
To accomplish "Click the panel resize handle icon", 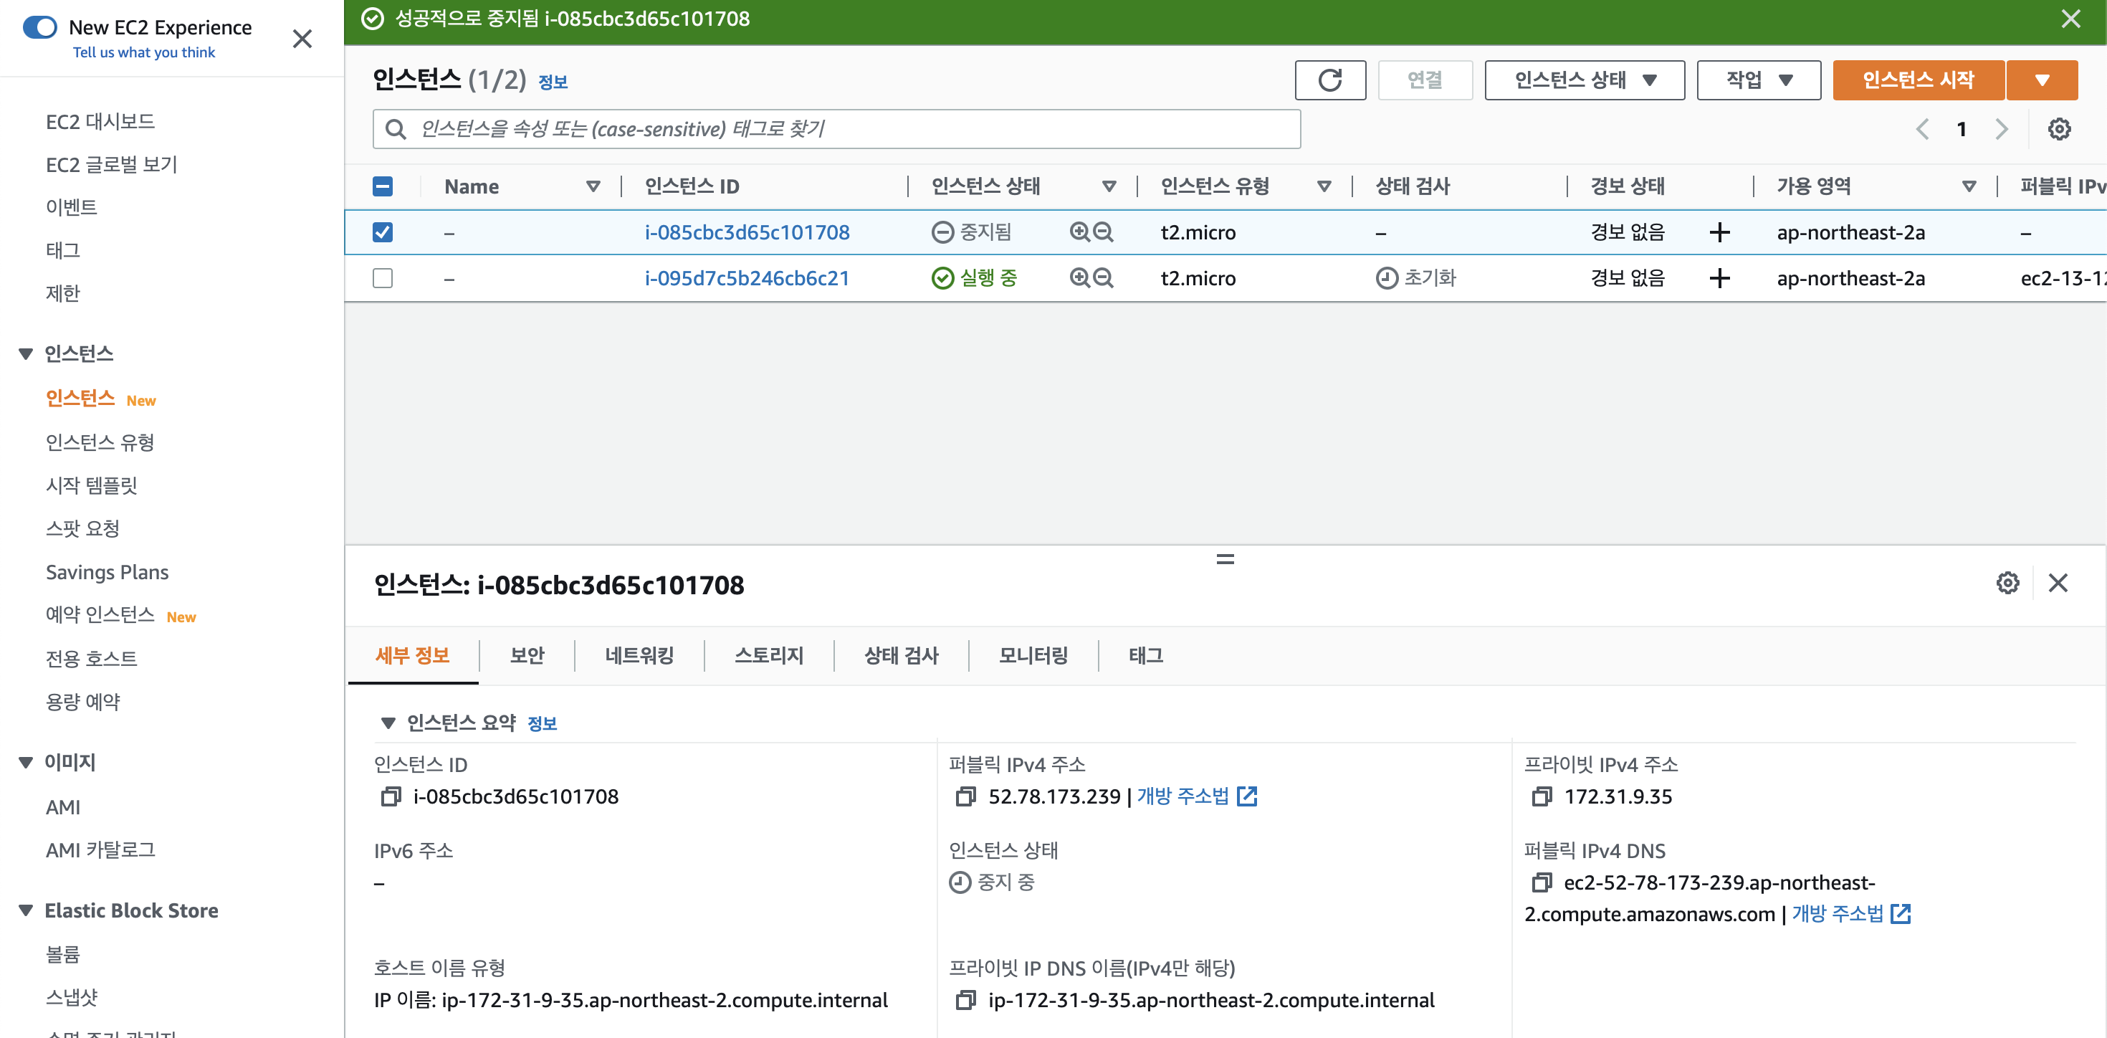I will coord(1225,559).
